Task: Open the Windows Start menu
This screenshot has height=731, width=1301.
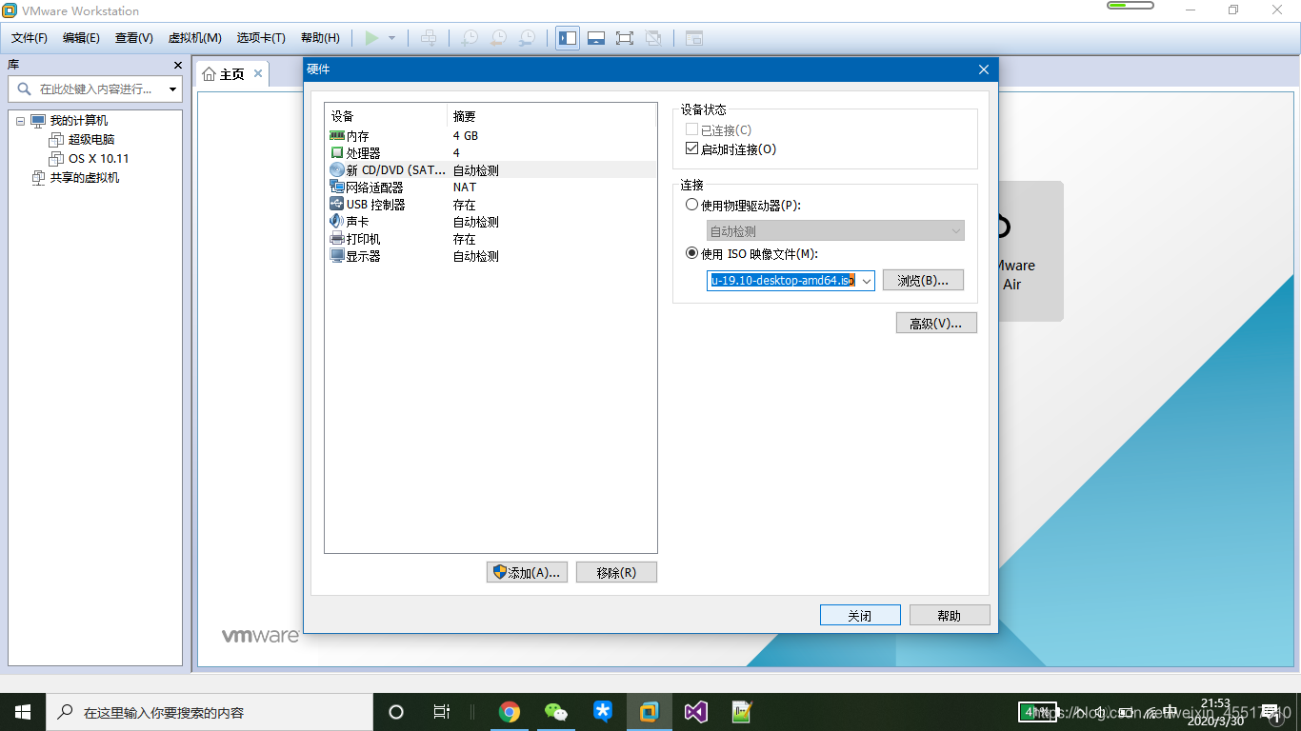Action: pos(23,712)
